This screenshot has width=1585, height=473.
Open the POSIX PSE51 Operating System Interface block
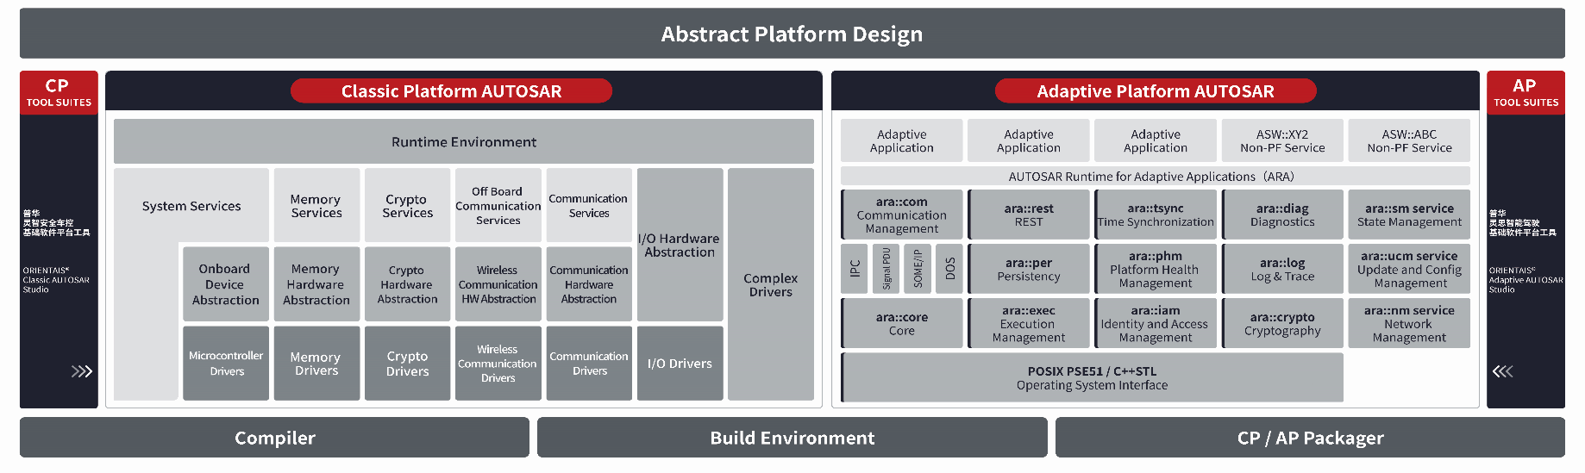(x=1091, y=378)
